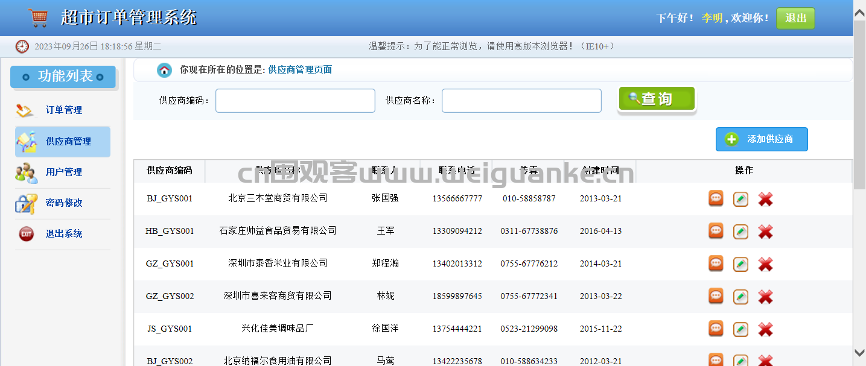Click the clock icon beside the date

point(22,46)
